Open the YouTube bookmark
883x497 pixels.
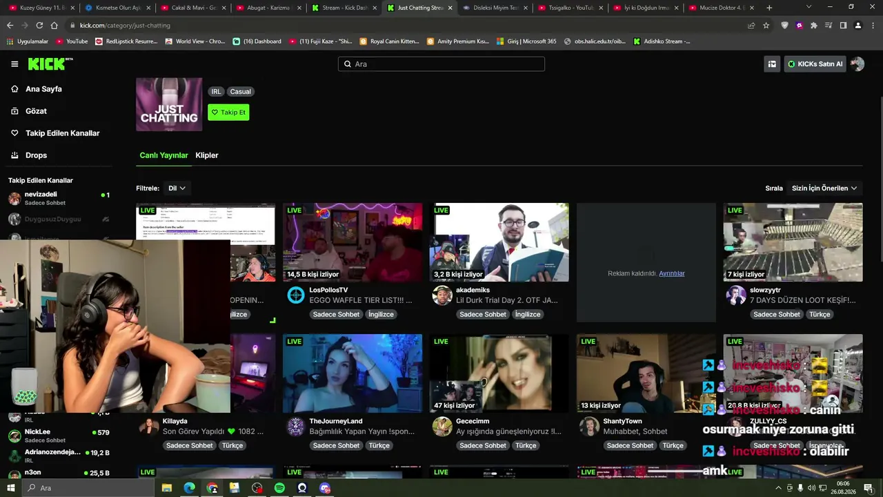pos(71,41)
